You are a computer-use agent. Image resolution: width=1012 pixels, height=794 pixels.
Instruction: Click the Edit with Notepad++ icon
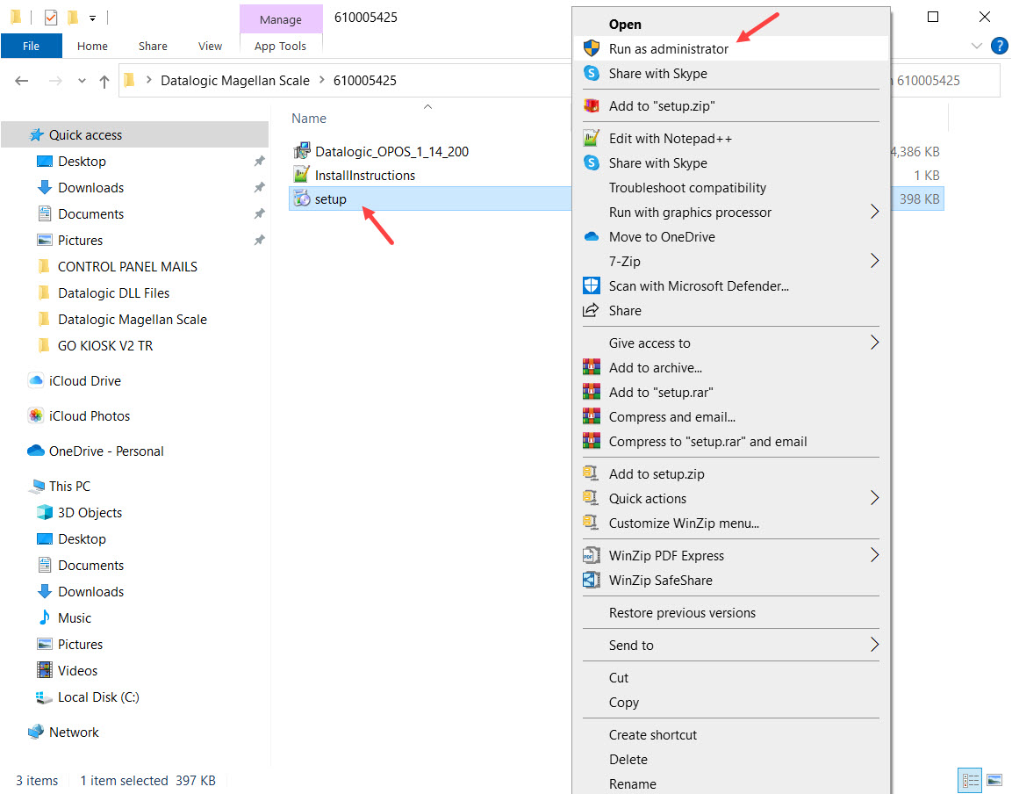point(592,138)
